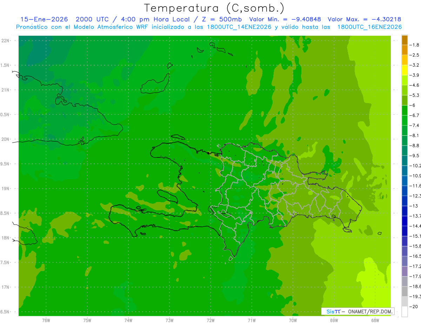Click the "-3.2" color scale label
The width and height of the screenshot is (421, 325).
414,65
